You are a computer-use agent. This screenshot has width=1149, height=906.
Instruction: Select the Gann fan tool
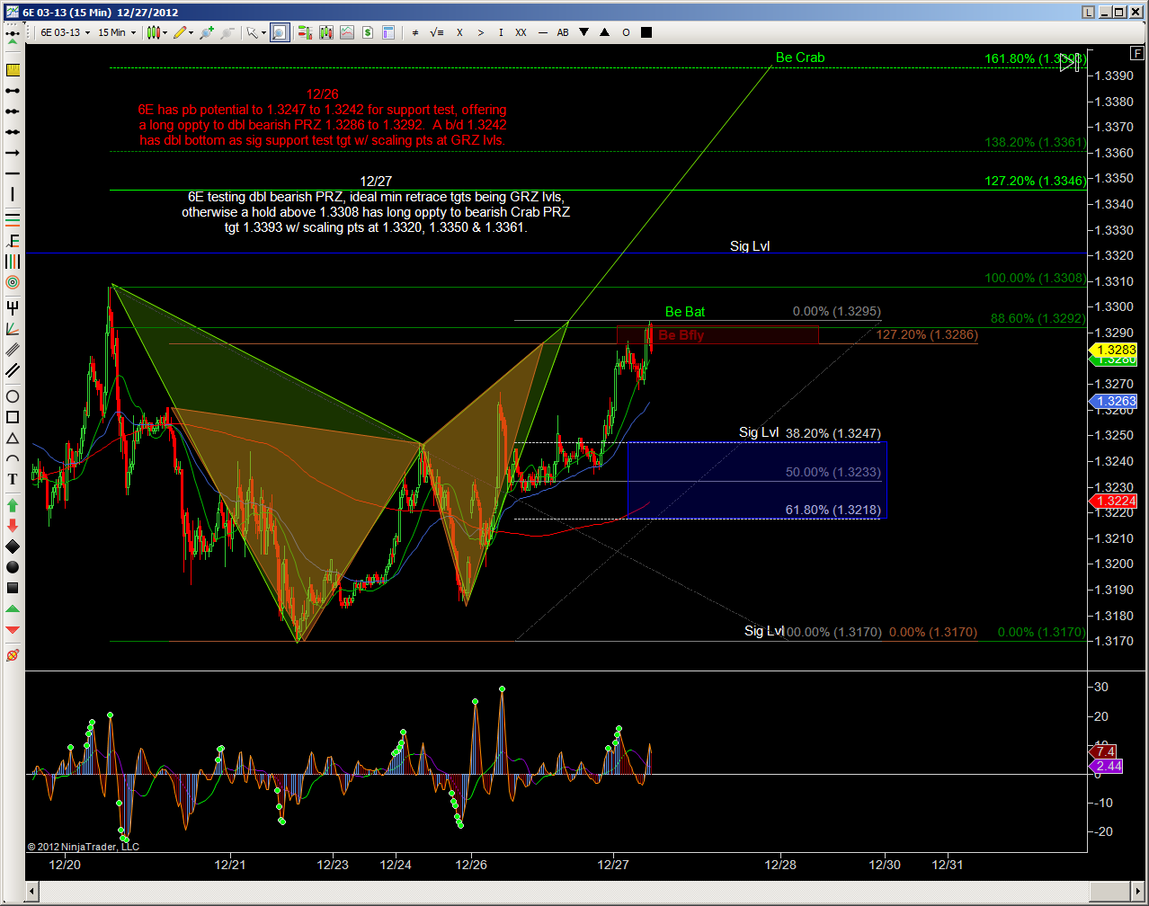[13, 329]
